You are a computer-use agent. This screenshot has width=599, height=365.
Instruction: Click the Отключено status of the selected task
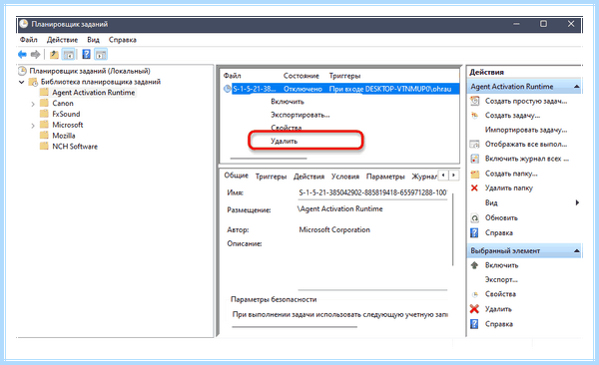click(x=302, y=89)
